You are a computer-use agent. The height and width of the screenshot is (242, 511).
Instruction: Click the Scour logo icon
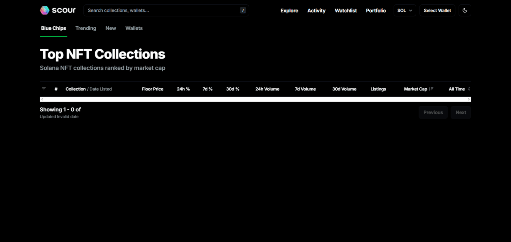point(45,10)
